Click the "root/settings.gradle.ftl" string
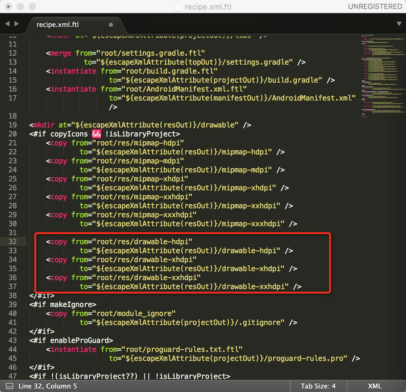 151,53
